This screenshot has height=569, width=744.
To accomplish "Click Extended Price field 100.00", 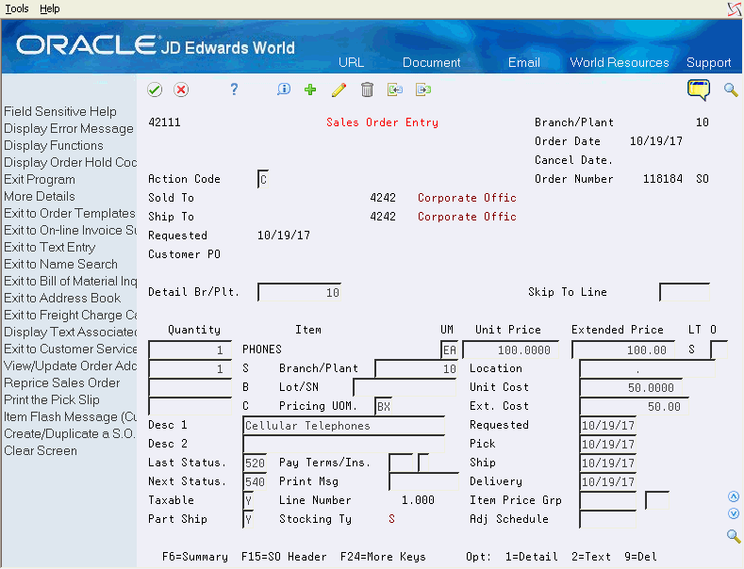I will point(623,350).
